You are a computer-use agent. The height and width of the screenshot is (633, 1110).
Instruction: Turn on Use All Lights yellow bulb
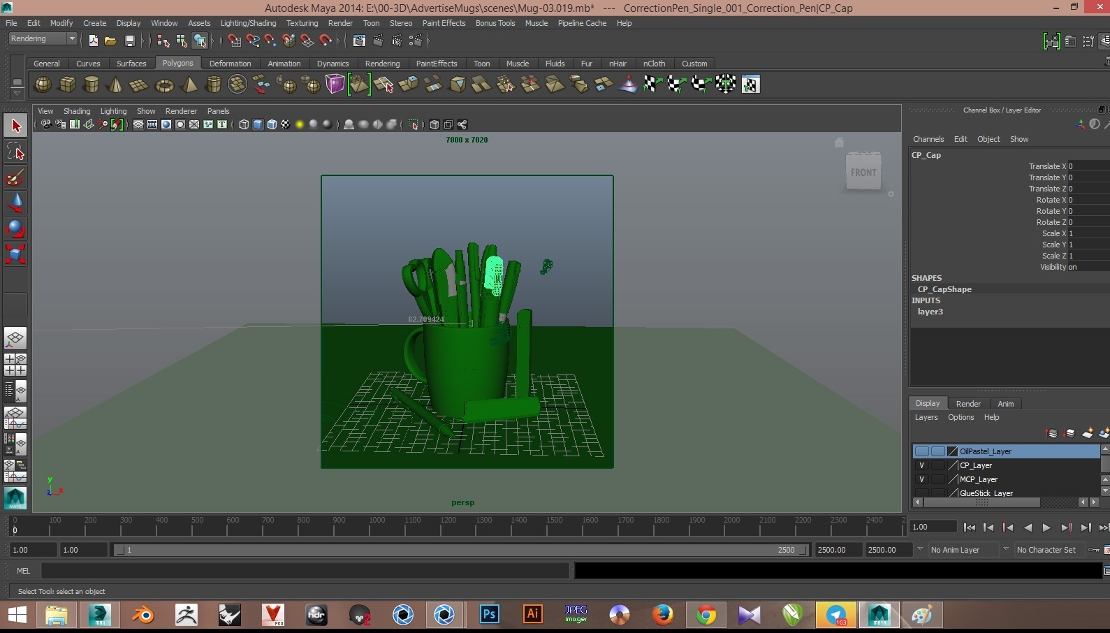300,124
